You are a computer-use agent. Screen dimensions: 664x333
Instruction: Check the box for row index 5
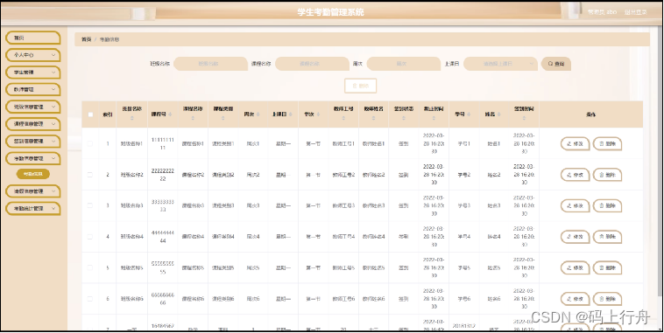click(89, 267)
